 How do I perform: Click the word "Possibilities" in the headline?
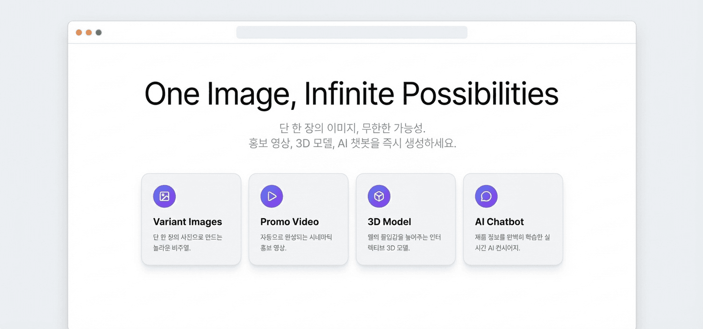point(480,94)
